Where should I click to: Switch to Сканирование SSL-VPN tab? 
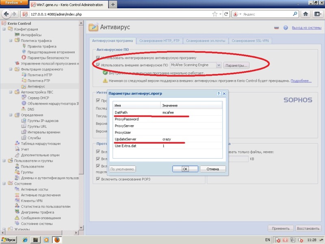(x=251, y=41)
